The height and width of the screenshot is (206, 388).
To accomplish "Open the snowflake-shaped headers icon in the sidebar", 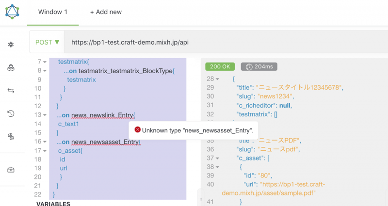I will 11,45.
